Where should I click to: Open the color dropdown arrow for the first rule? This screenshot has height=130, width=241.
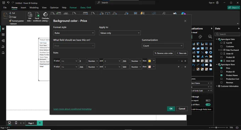pyautogui.click(x=154, y=61)
